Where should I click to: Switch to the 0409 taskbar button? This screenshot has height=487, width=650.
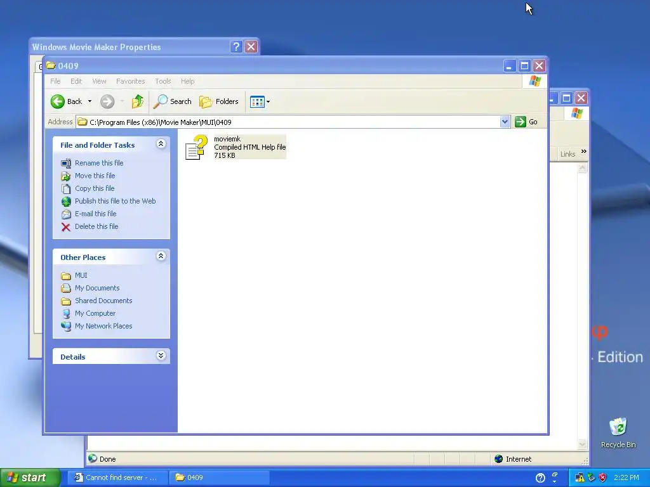[x=219, y=477]
